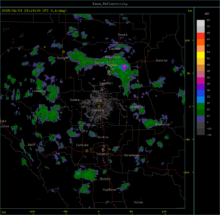Click the yellow diamond marker above Calgary label
The width and height of the screenshot is (220, 215).
coord(103,150)
